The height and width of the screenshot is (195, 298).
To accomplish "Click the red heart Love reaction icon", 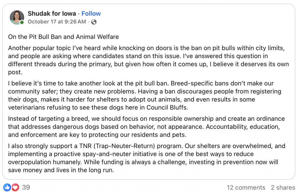I will 15,187.
